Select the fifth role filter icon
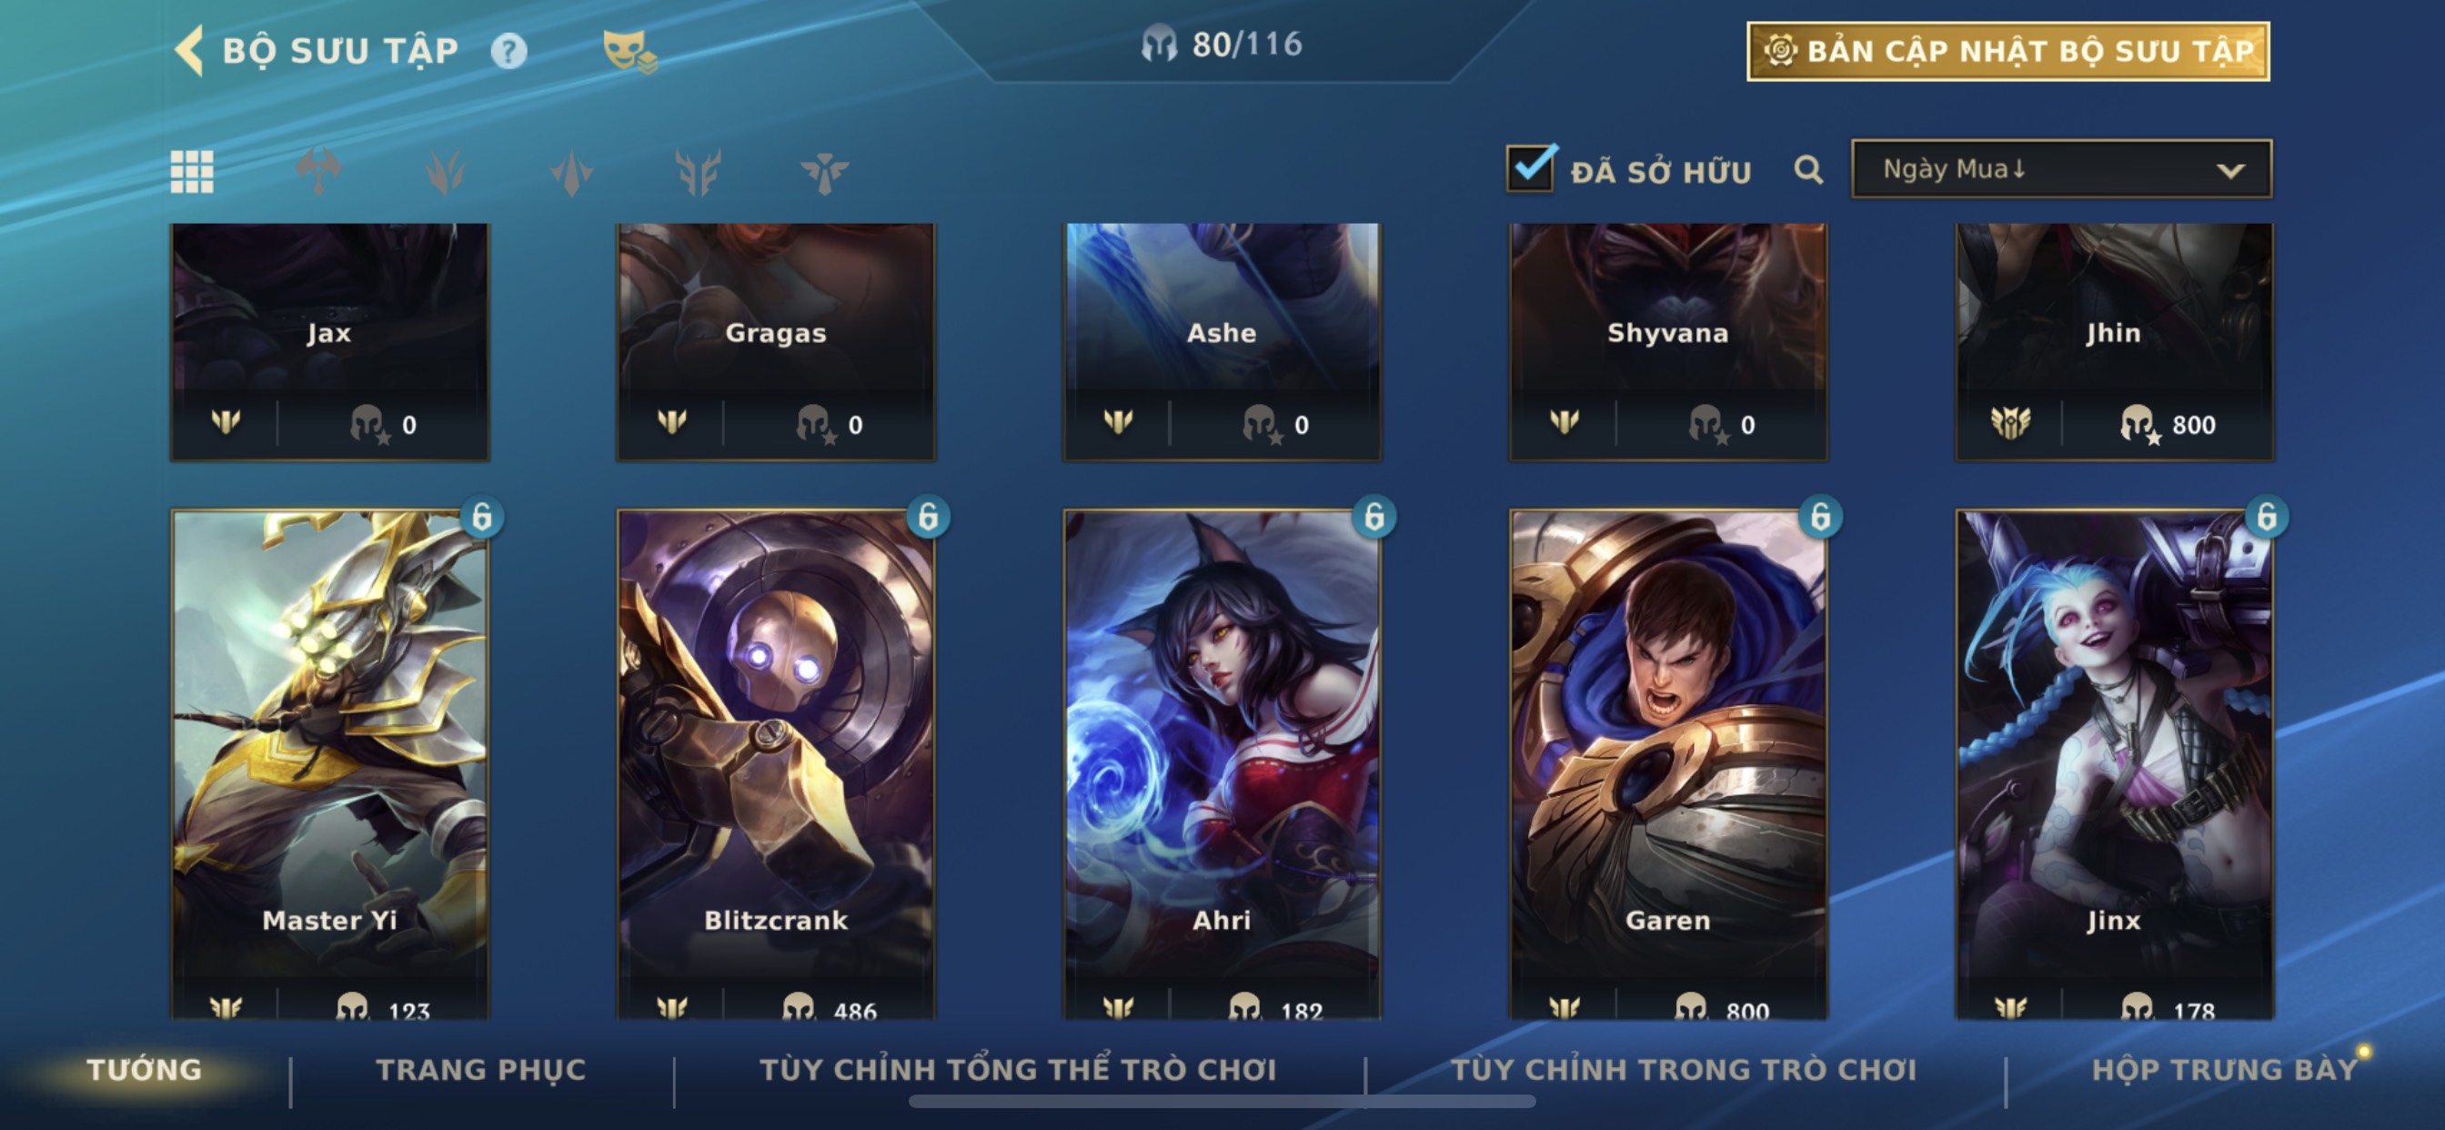 point(698,172)
